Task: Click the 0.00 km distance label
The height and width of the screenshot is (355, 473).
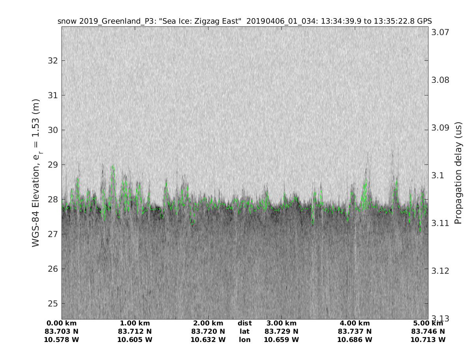Action: point(61,324)
